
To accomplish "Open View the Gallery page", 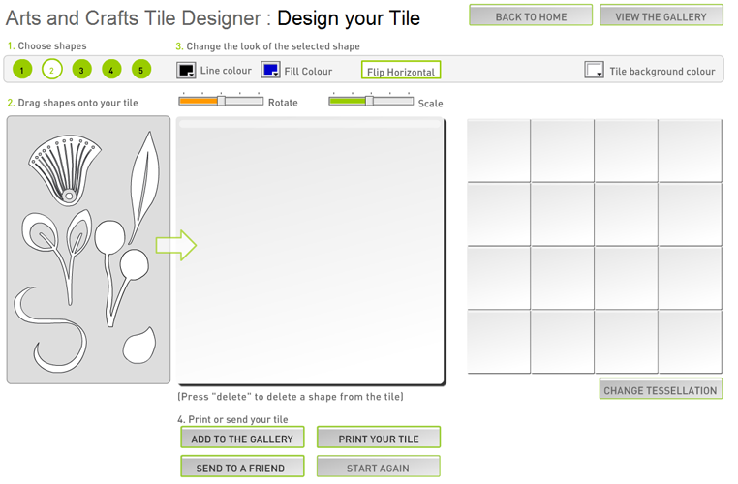I will (x=661, y=15).
